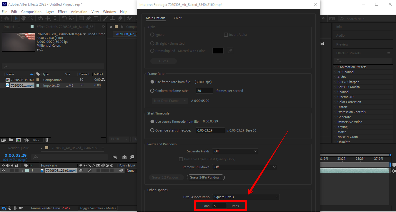
Task: Click the 8 bpc project color depth indicator
Action: [36, 140]
